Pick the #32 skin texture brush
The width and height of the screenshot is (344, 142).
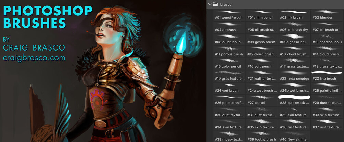coord(294,112)
